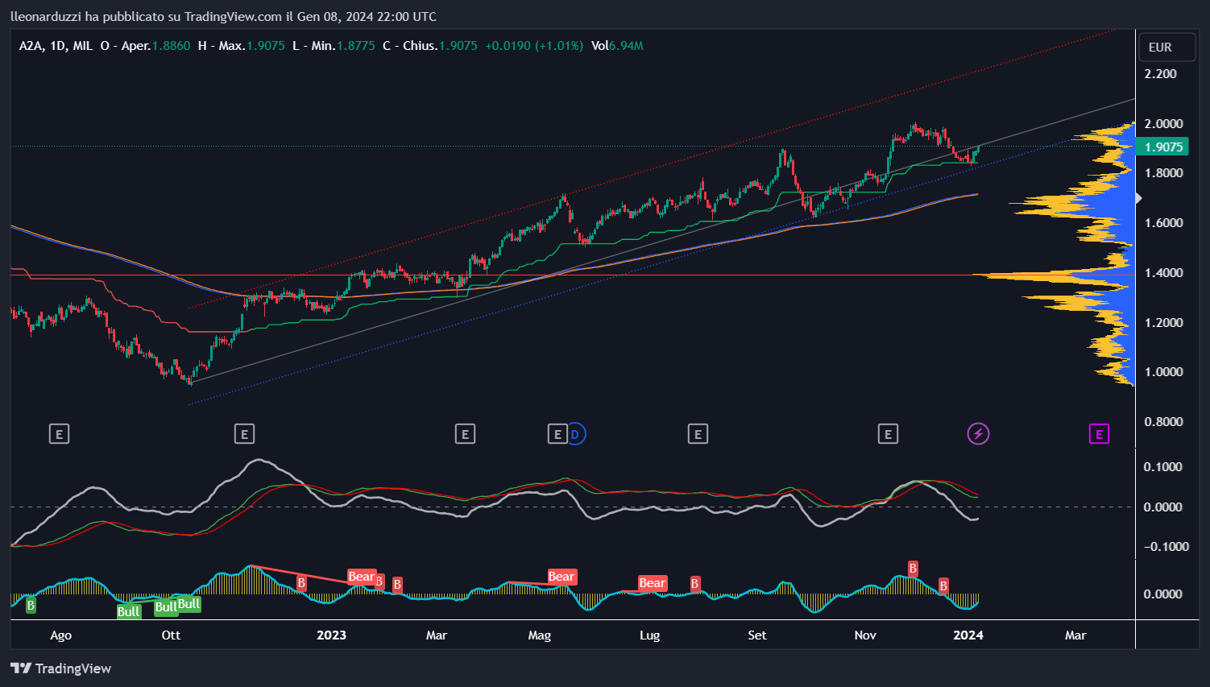Click the TradingView logo
The image size is (1210, 687).
point(61,668)
